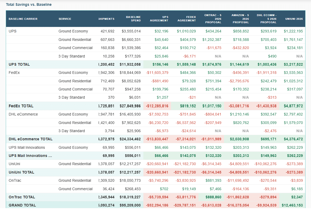The image size is (311, 211).
Task: Click the $881,393 OnTrac savings value
Action: [213, 181]
